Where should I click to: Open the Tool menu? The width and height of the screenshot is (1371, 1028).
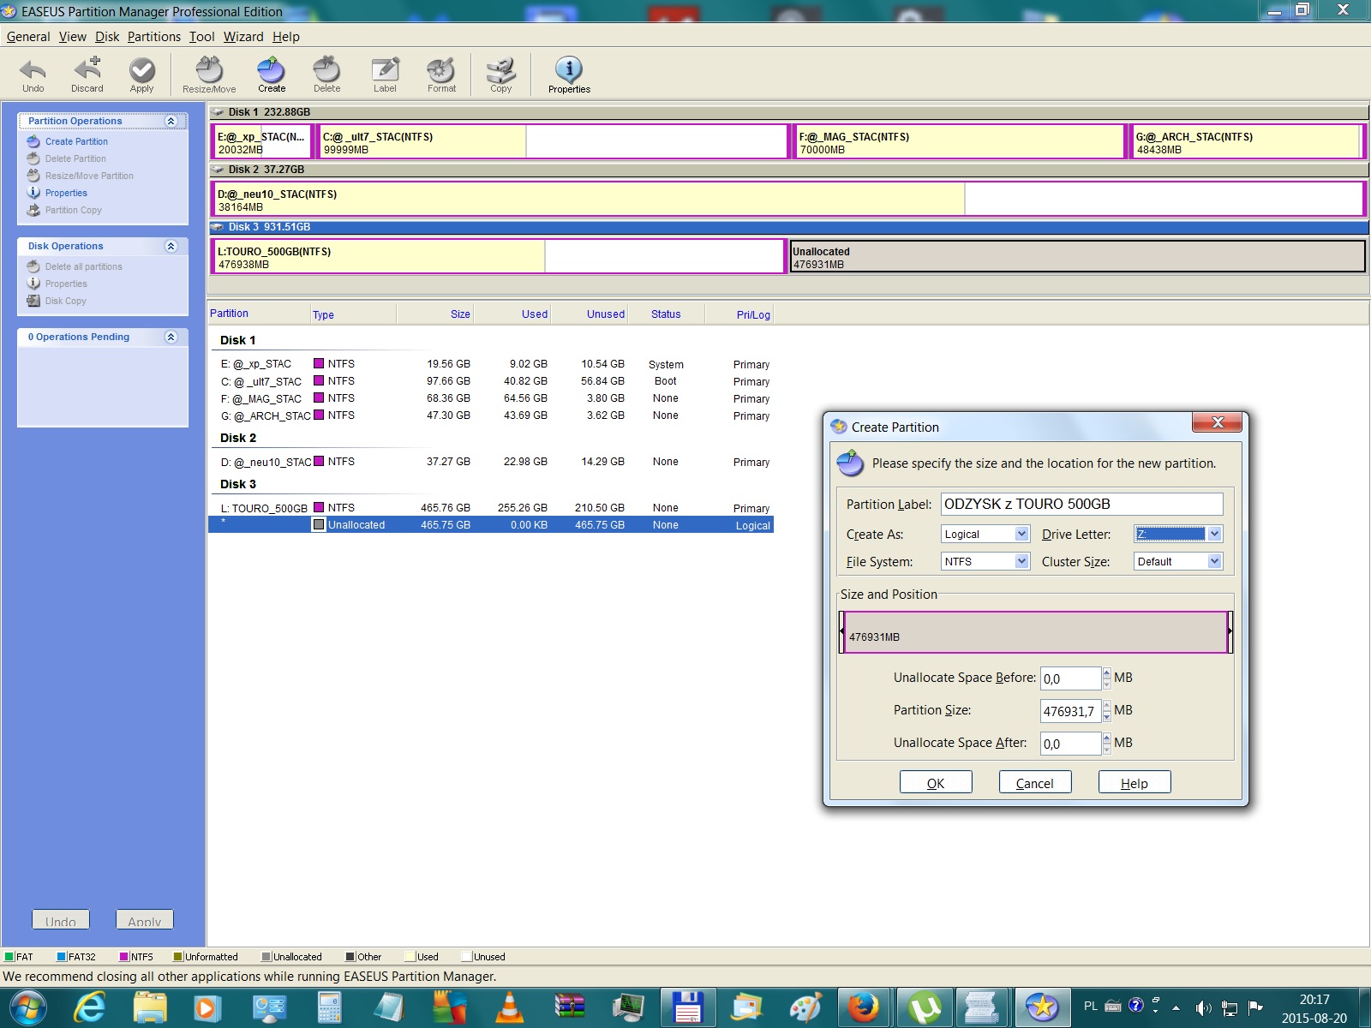point(202,37)
